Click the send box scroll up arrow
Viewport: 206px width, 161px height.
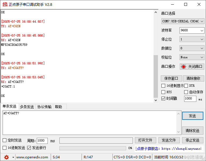(178, 114)
